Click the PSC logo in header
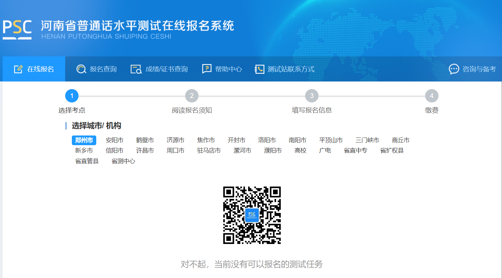 pyautogui.click(x=17, y=30)
